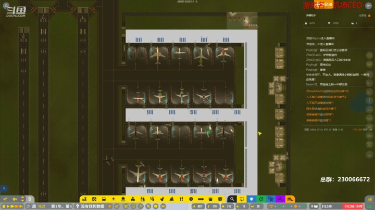
Task: Click the key icon at the top right
Action: (x=369, y=6)
